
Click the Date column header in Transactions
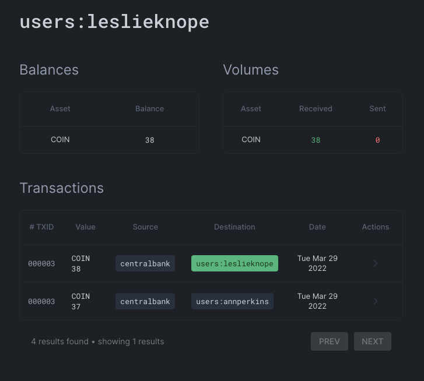point(317,227)
